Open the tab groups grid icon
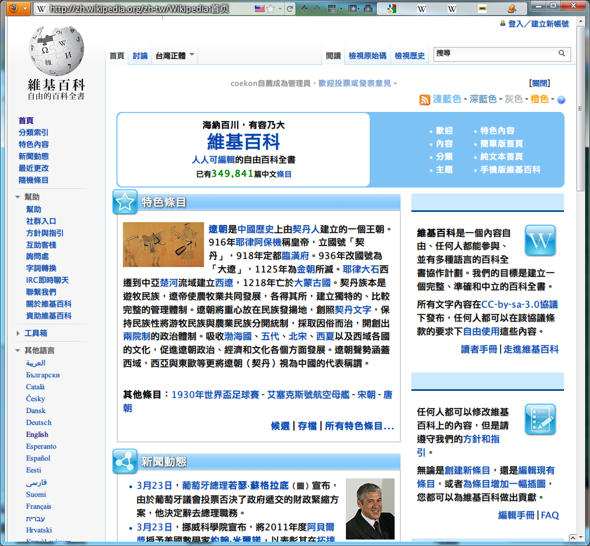 click(331, 9)
